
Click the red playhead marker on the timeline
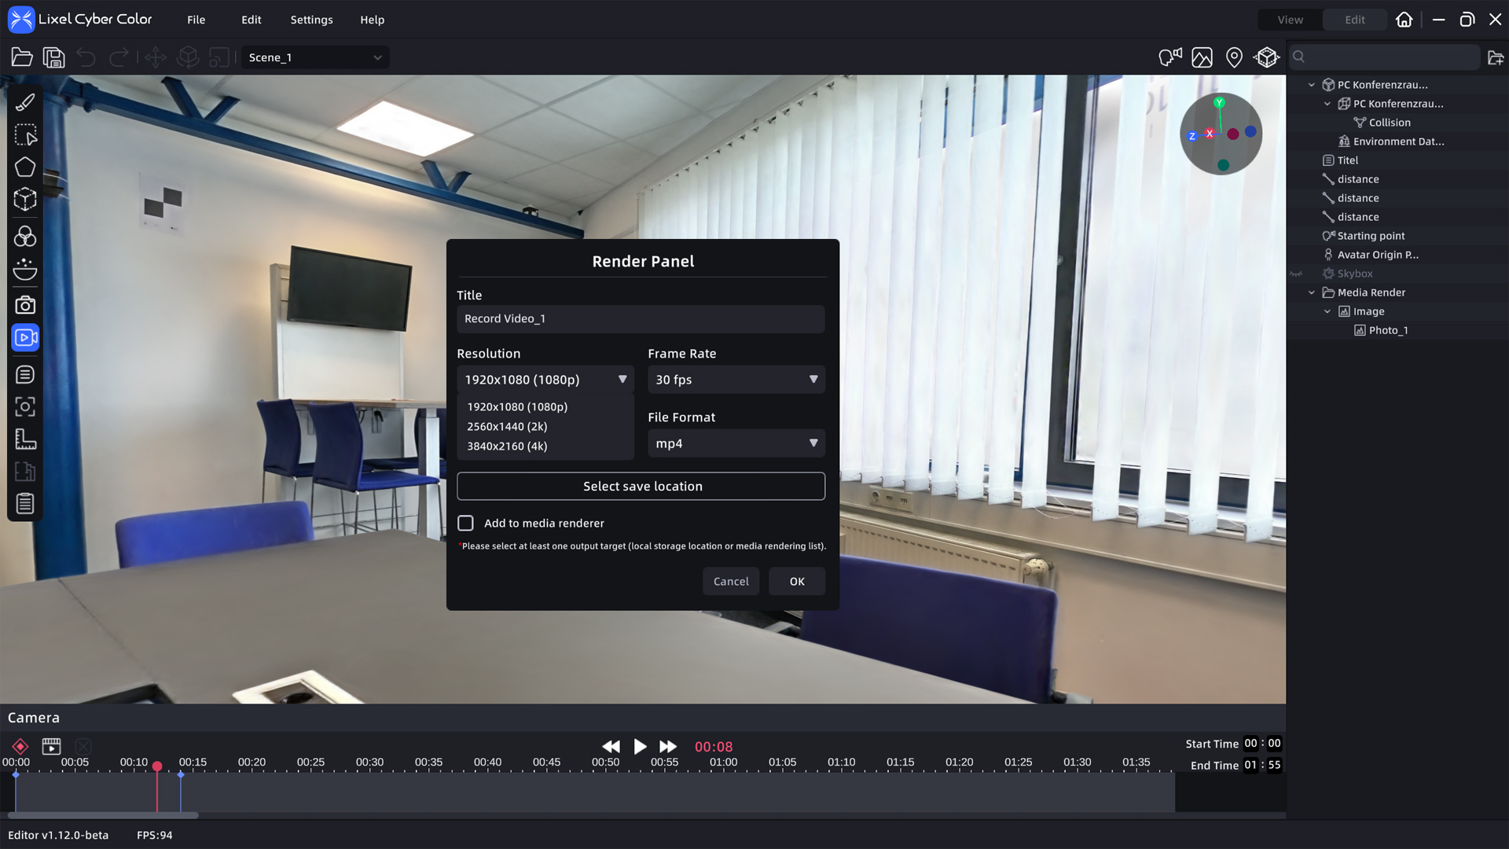[157, 766]
